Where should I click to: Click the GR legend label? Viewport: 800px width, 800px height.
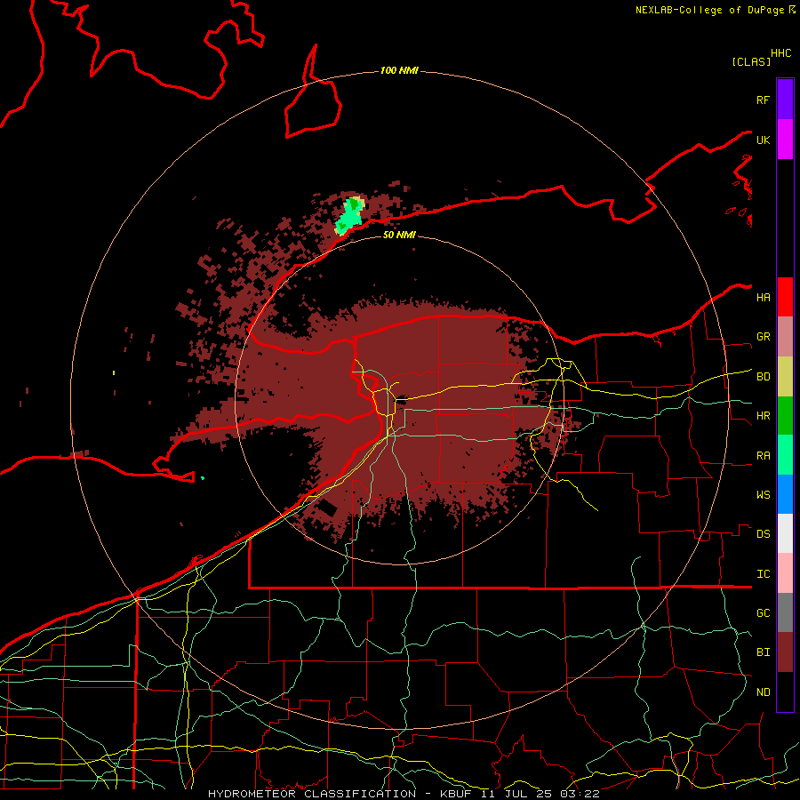(764, 337)
